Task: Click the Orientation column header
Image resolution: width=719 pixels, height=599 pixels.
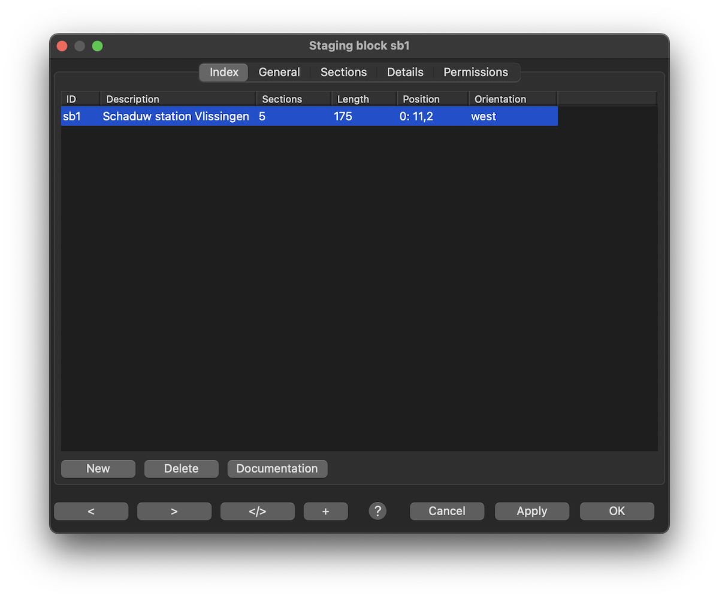Action: 512,99
